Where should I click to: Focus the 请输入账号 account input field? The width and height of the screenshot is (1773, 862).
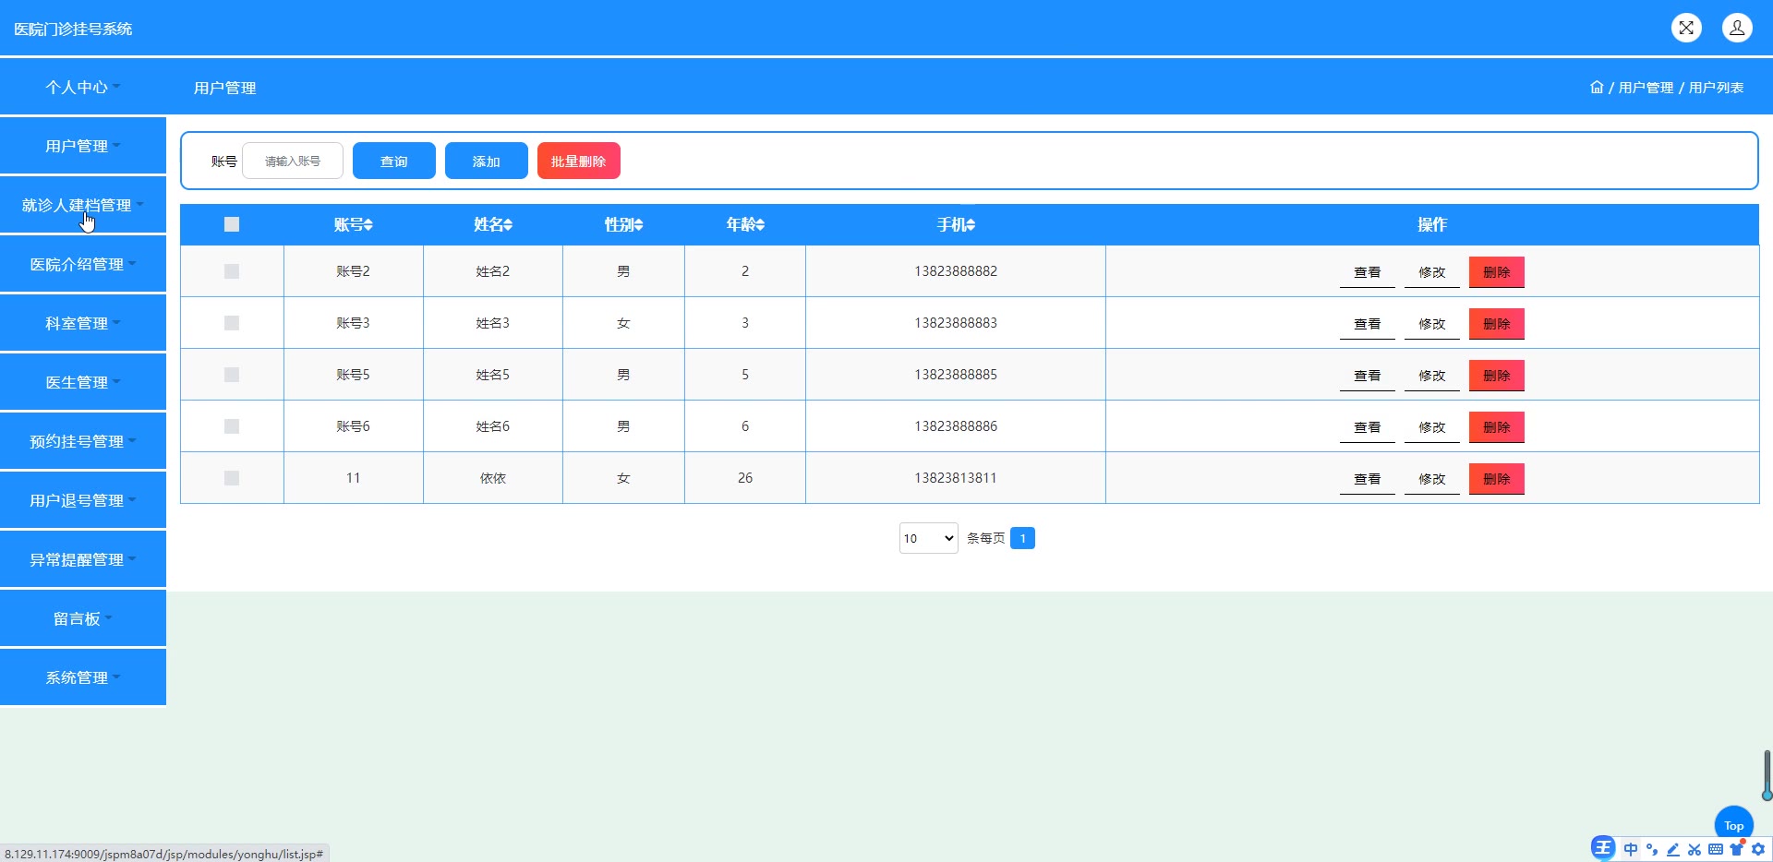(x=293, y=161)
